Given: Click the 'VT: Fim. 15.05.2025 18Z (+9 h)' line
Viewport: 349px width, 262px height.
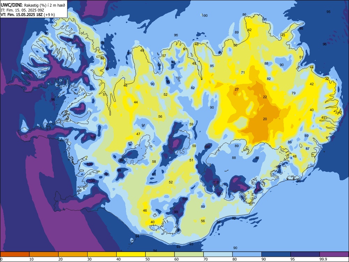Looking at the screenshot, I should click(x=28, y=15).
